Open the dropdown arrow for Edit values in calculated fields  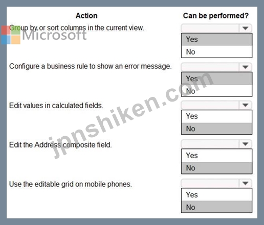pyautogui.click(x=246, y=105)
